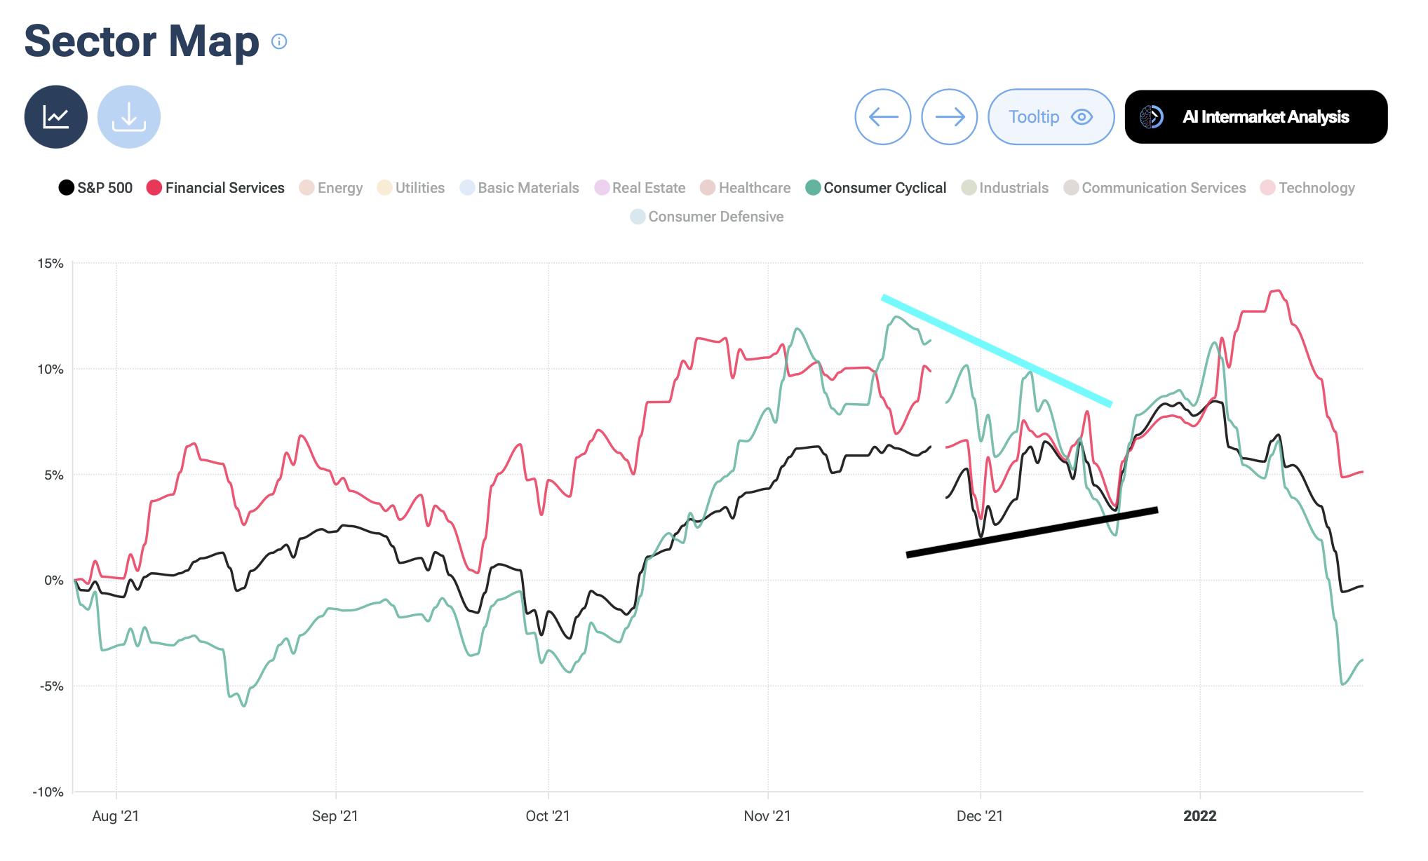Show the Real Estate legend series
The image size is (1428, 861).
640,188
